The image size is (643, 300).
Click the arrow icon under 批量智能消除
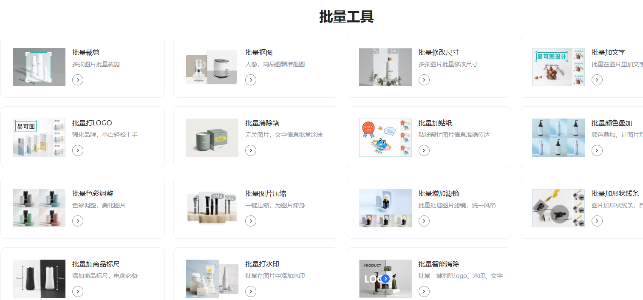pyautogui.click(x=424, y=292)
